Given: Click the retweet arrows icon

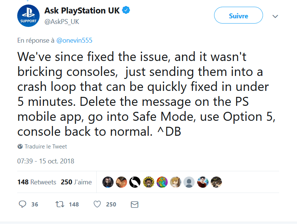Looking at the screenshot, I should pos(60,204).
